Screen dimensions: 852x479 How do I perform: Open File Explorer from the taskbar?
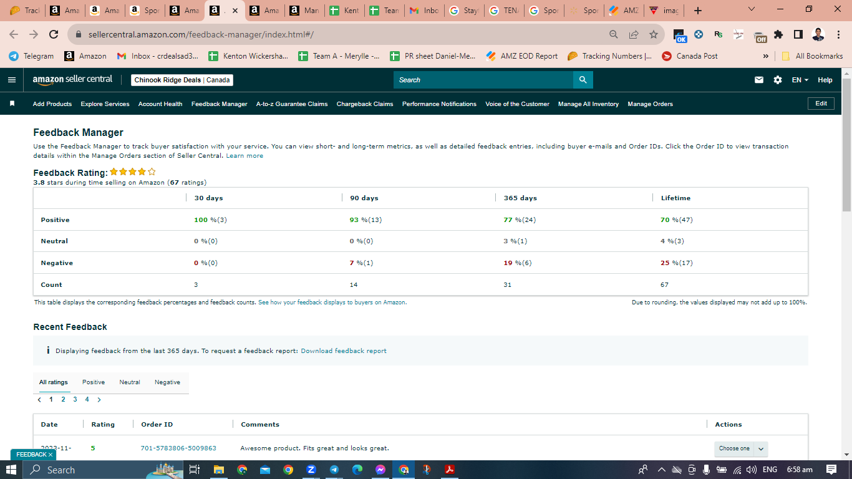[218, 470]
